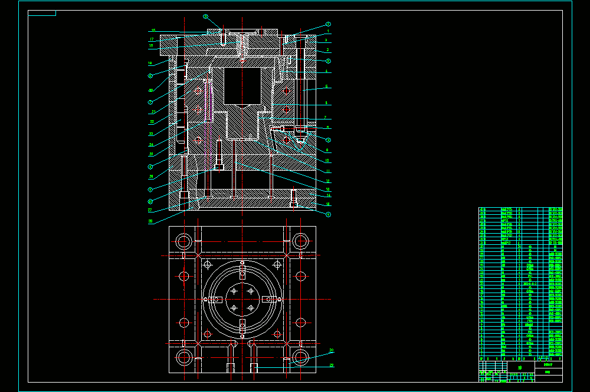The image size is (590, 392).
Task: Select callout label 7 on section view
Action: [x=325, y=117]
